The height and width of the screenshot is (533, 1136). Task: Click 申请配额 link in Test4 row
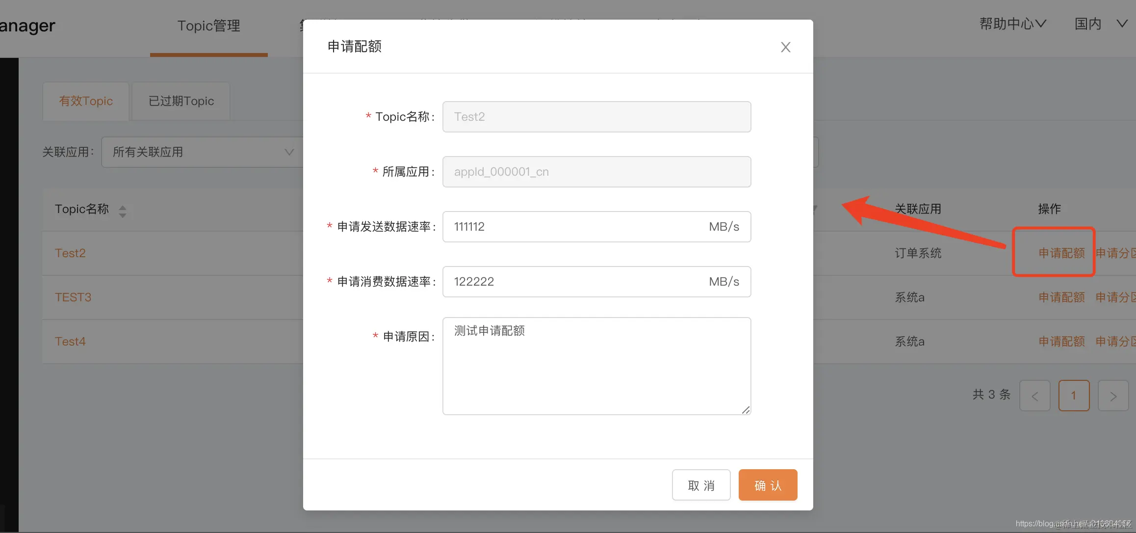click(x=1061, y=342)
